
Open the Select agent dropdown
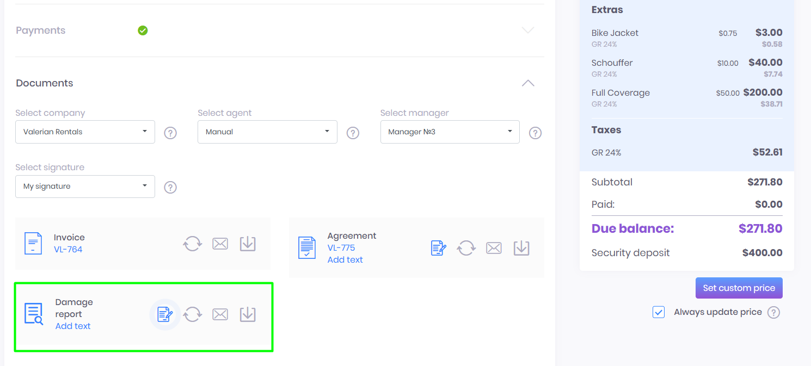tap(267, 132)
